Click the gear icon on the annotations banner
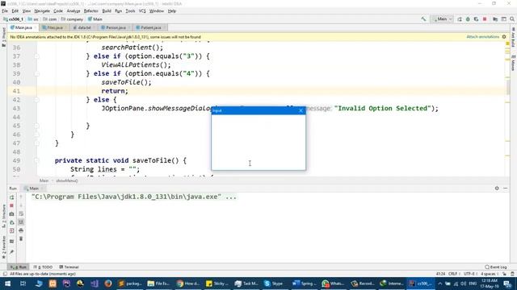The width and height of the screenshot is (517, 290). pyautogui.click(x=504, y=37)
